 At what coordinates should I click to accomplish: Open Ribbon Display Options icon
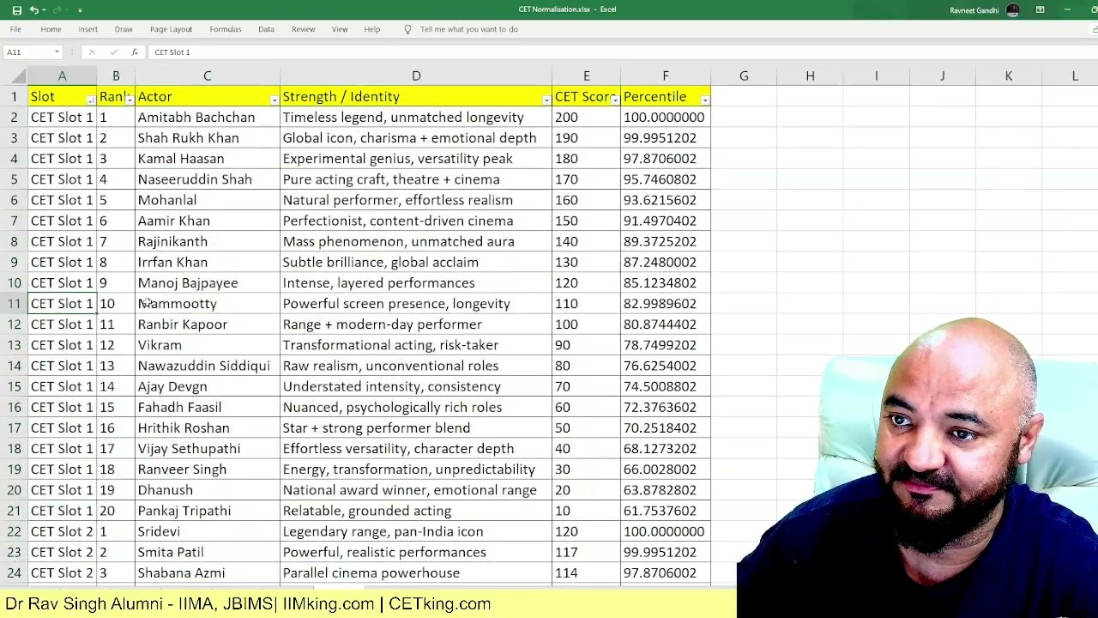[1040, 9]
